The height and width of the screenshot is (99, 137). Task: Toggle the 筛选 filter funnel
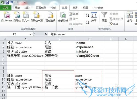point(104,17)
